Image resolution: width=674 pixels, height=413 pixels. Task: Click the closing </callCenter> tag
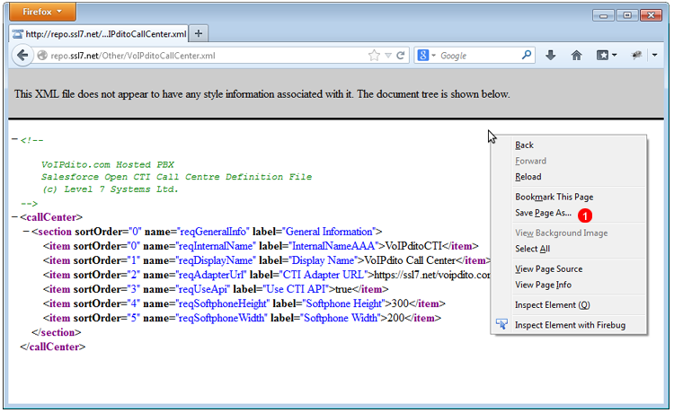pos(52,347)
